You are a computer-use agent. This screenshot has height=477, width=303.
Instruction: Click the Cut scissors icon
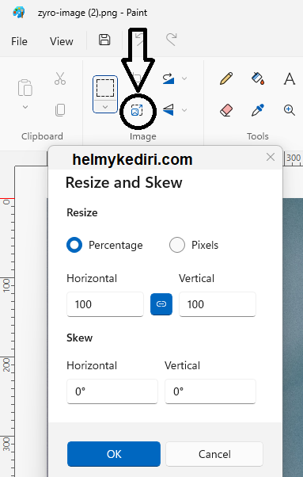point(60,78)
